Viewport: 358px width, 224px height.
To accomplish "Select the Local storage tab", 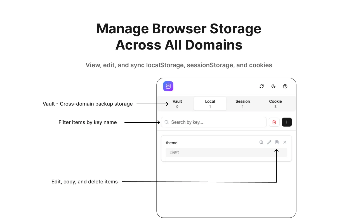I will coord(210,104).
